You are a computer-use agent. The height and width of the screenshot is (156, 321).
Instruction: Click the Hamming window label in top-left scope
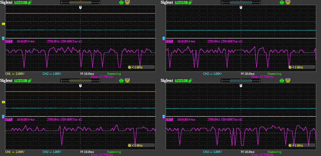point(114,73)
